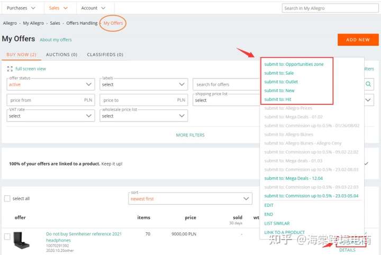Open the About my offers link
The width and height of the screenshot is (381, 255).
click(x=56, y=40)
